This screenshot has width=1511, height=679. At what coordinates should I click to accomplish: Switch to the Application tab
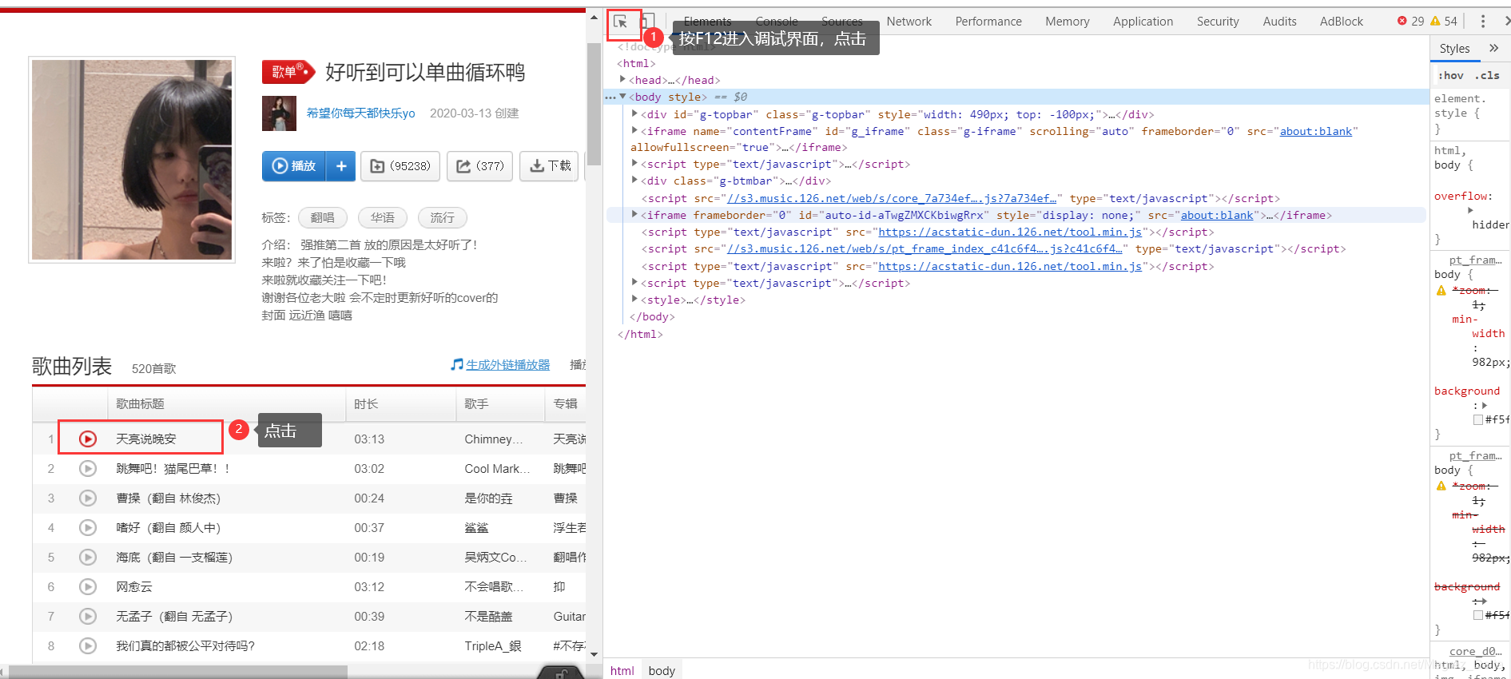pyautogui.click(x=1143, y=22)
